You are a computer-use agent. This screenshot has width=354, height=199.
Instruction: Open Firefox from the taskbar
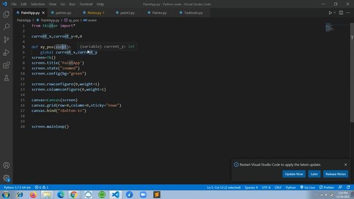click(x=33, y=195)
